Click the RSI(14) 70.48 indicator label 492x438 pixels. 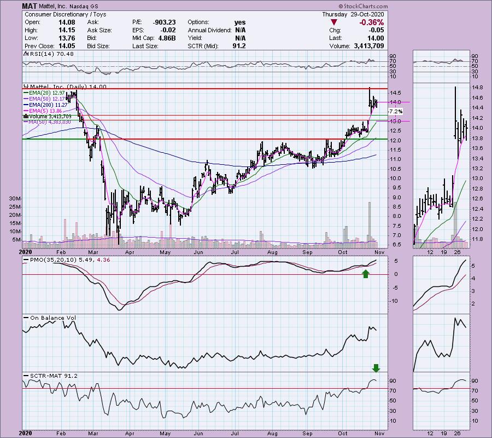pos(51,54)
